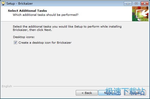Image resolution: width=150 pixels, height=99 pixels.
Task: Click 'Which additional tasks should be performed?' subtitle
Action: click(x=46, y=15)
